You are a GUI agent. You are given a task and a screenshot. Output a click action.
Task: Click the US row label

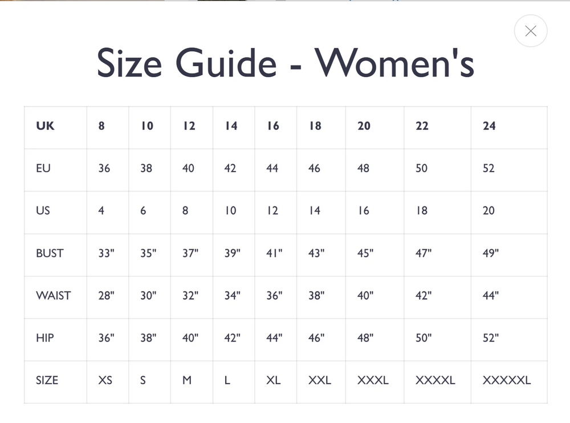click(x=43, y=210)
